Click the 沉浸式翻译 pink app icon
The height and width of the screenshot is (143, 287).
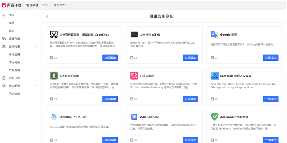pos(134,76)
